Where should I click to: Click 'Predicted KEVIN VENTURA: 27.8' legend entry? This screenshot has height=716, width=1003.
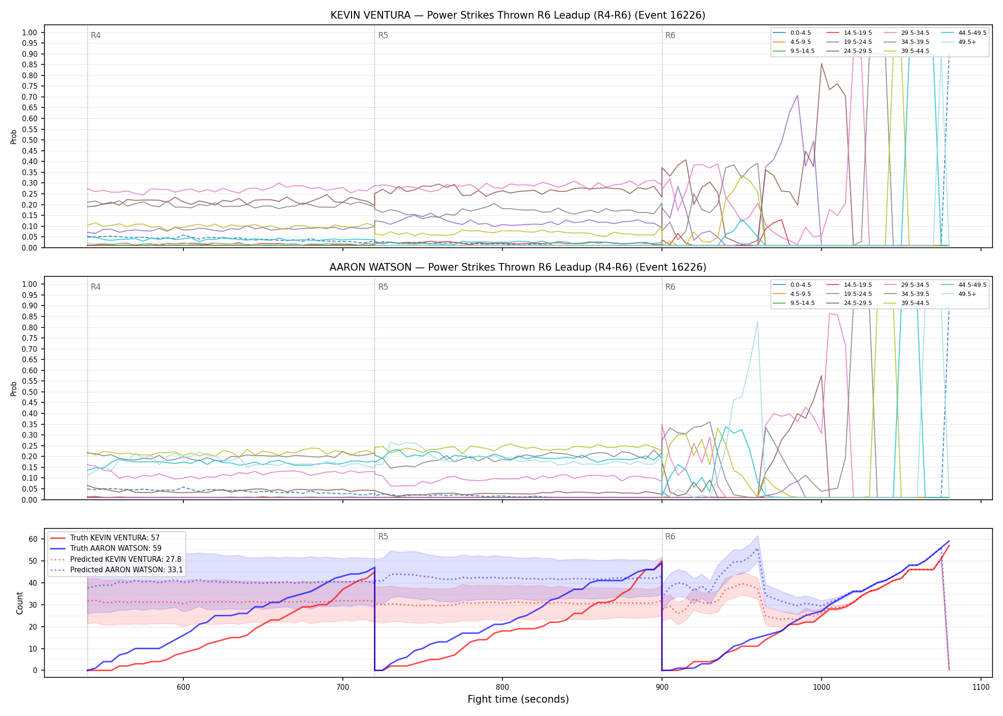116,559
